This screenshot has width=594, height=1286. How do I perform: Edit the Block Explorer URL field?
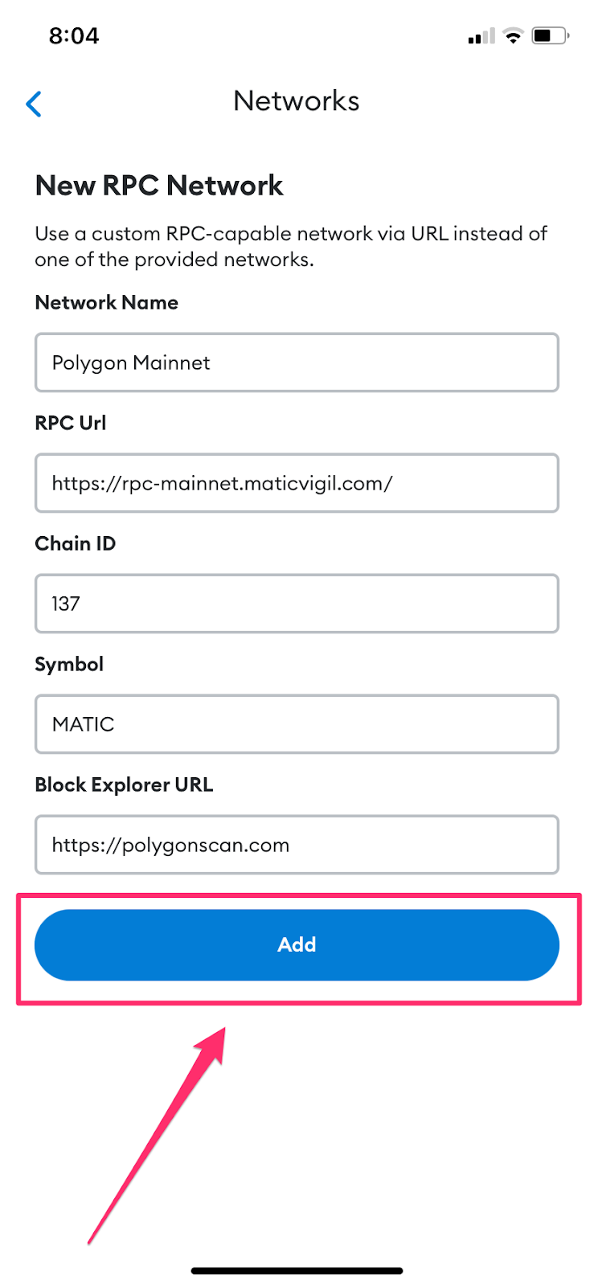point(297,845)
